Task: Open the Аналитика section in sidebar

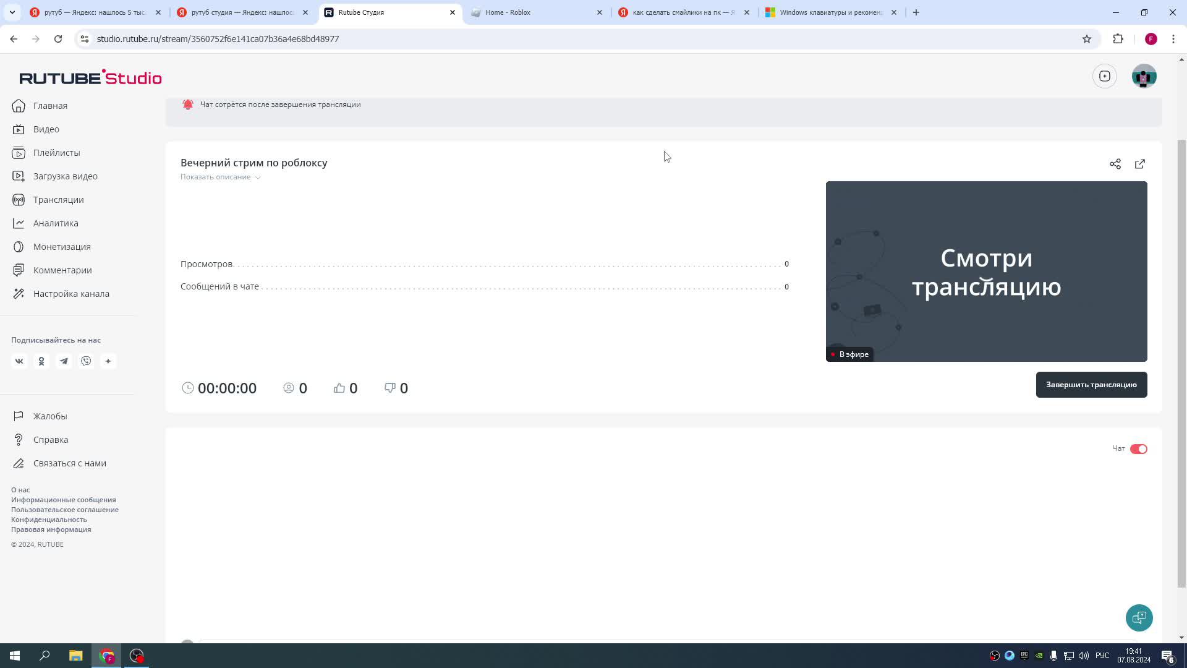Action: (56, 223)
